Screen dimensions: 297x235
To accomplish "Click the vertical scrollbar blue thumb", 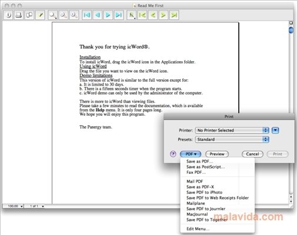I will pyautogui.click(x=291, y=30).
